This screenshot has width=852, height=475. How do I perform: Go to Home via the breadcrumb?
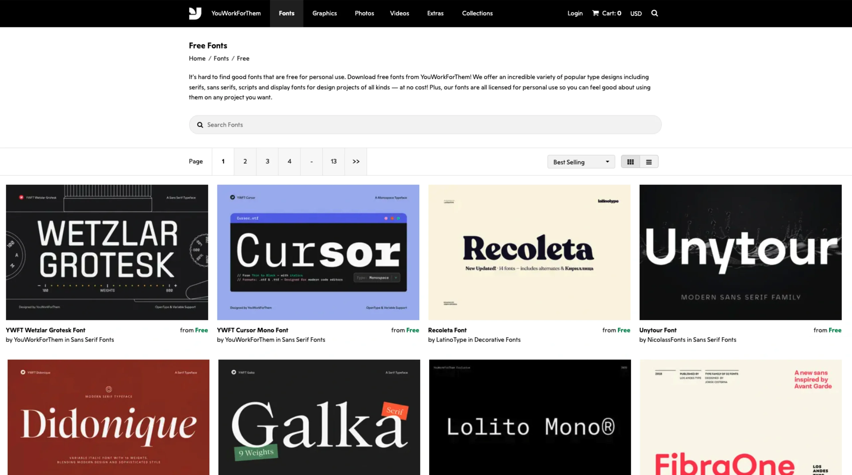[197, 58]
